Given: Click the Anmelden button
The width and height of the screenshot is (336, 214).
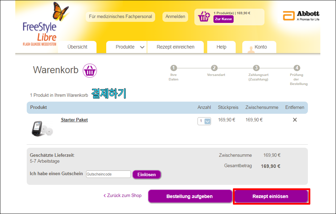Looking at the screenshot, I should [x=175, y=17].
